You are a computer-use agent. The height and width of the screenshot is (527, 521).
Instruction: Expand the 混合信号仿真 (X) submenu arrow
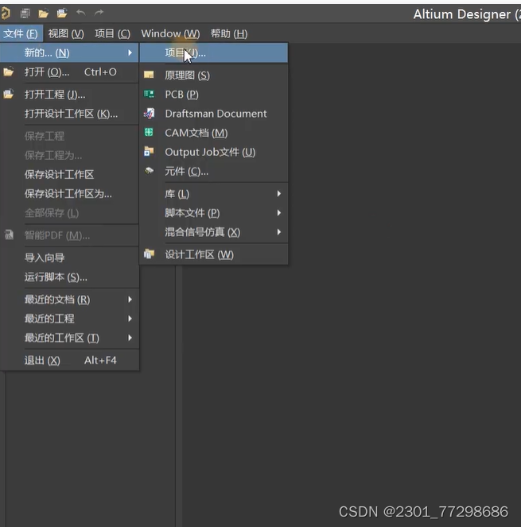[279, 232]
